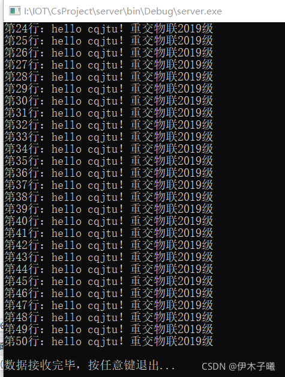Select the 第34行 output row

(109, 149)
